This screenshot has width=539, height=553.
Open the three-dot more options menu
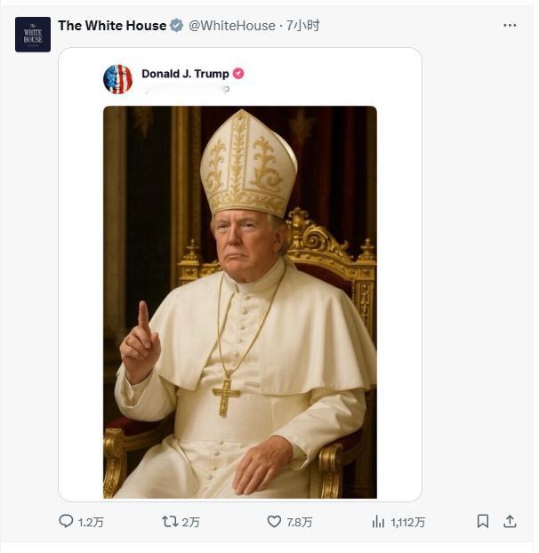pos(510,26)
